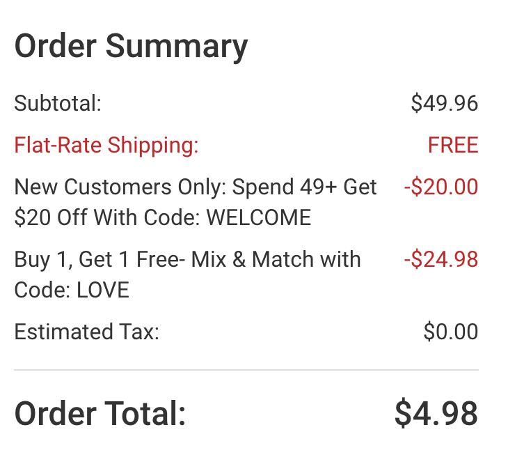Open the red Flat-Rate Shipping link
The height and width of the screenshot is (464, 508).
(x=106, y=146)
